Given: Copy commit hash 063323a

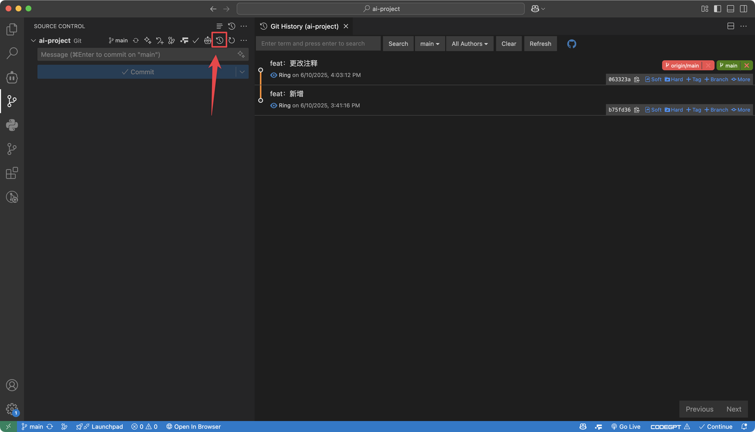Looking at the screenshot, I should 636,80.
